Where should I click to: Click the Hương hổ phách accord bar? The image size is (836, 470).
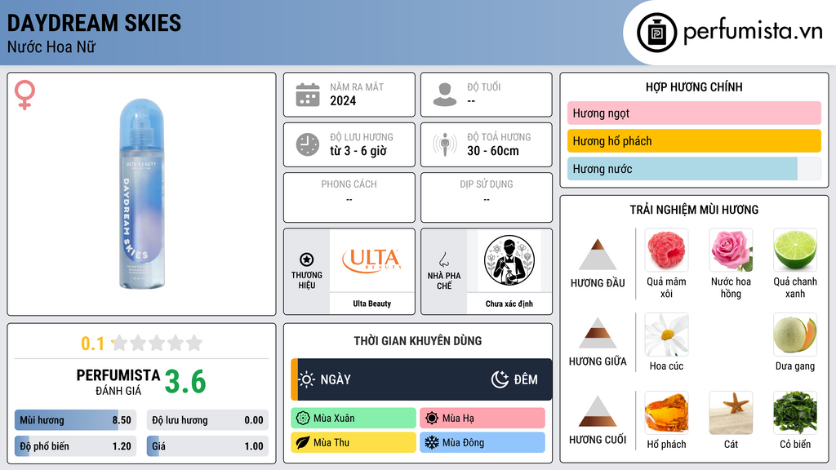click(694, 140)
